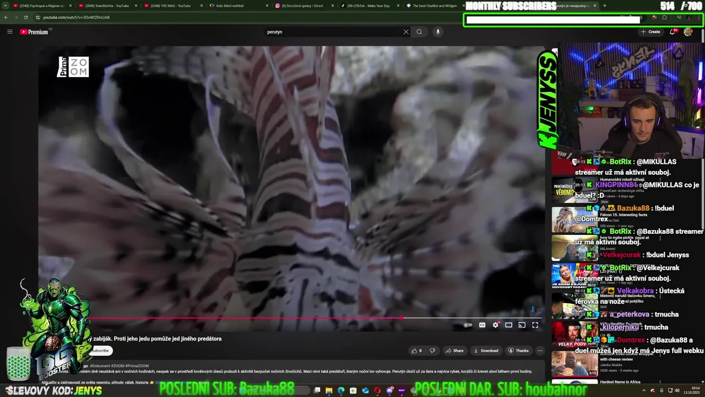Cast the video using Play on TV icon

coord(522,325)
